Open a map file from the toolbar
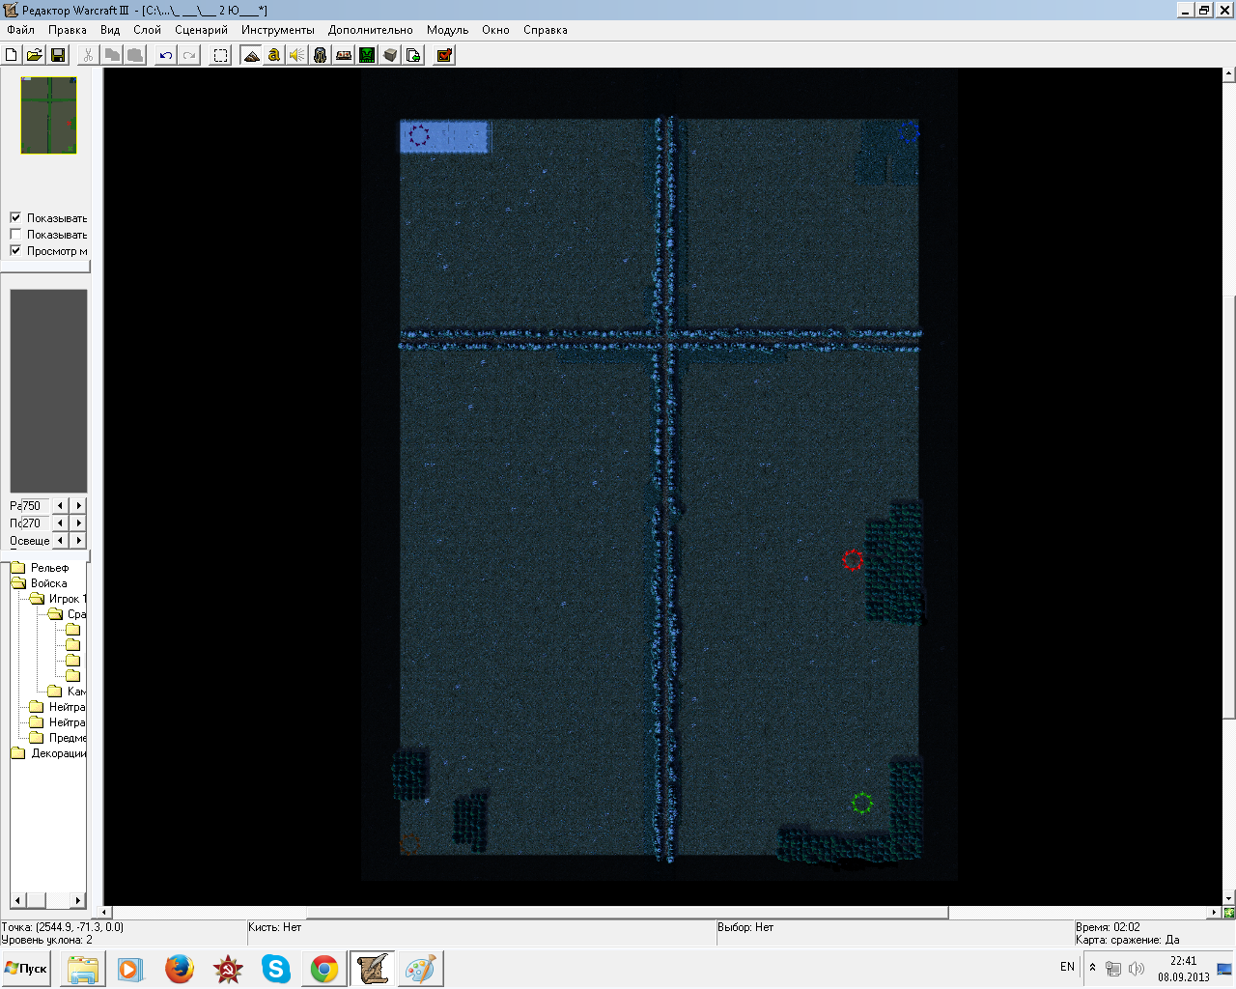This screenshot has width=1236, height=989. [x=34, y=55]
